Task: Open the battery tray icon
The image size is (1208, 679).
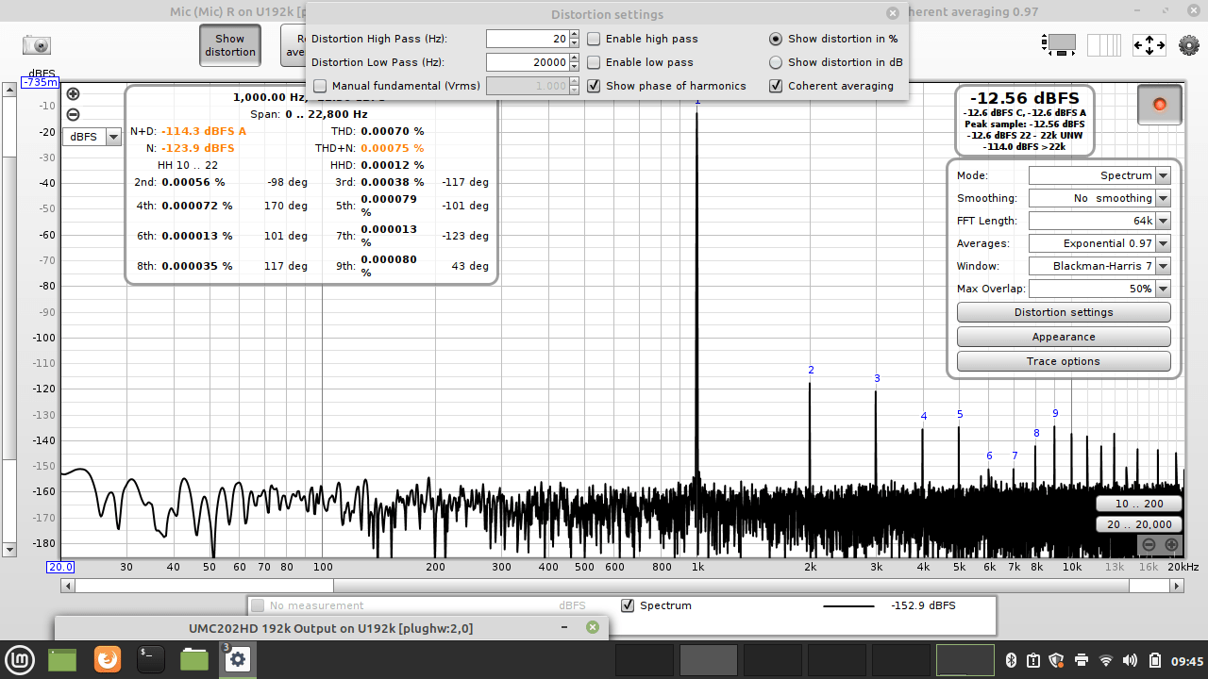Action: pyautogui.click(x=1156, y=659)
